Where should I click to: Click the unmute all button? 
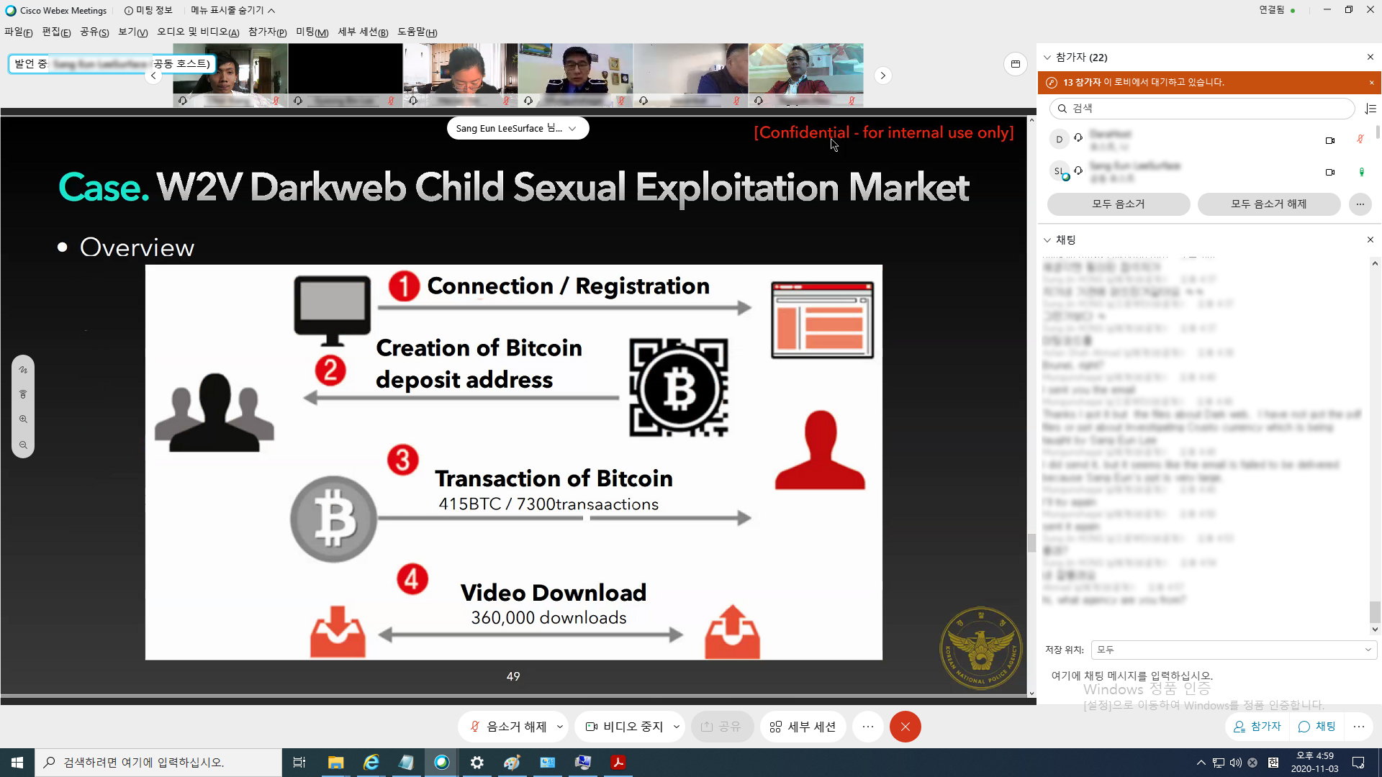click(x=1268, y=204)
